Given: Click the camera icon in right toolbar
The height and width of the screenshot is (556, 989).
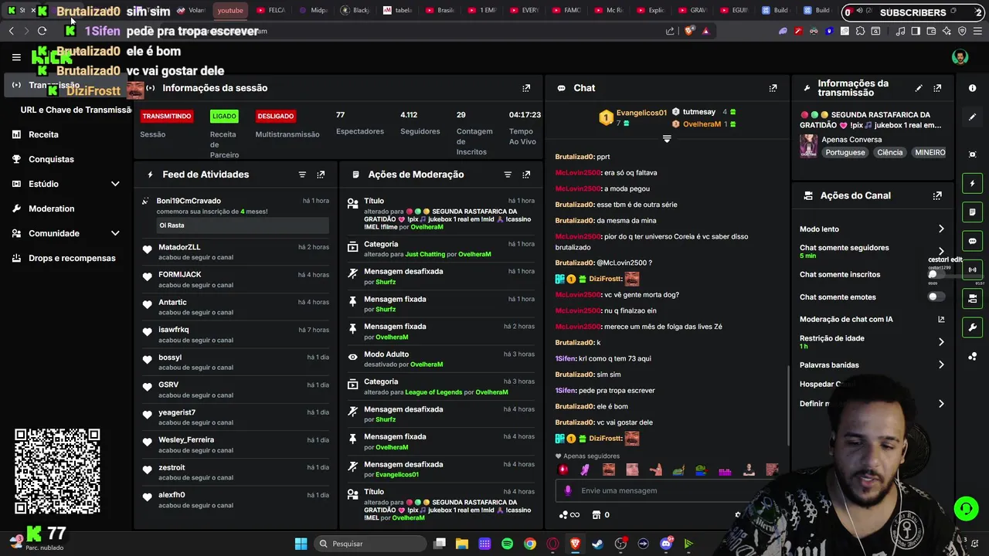Looking at the screenshot, I should [x=973, y=298].
